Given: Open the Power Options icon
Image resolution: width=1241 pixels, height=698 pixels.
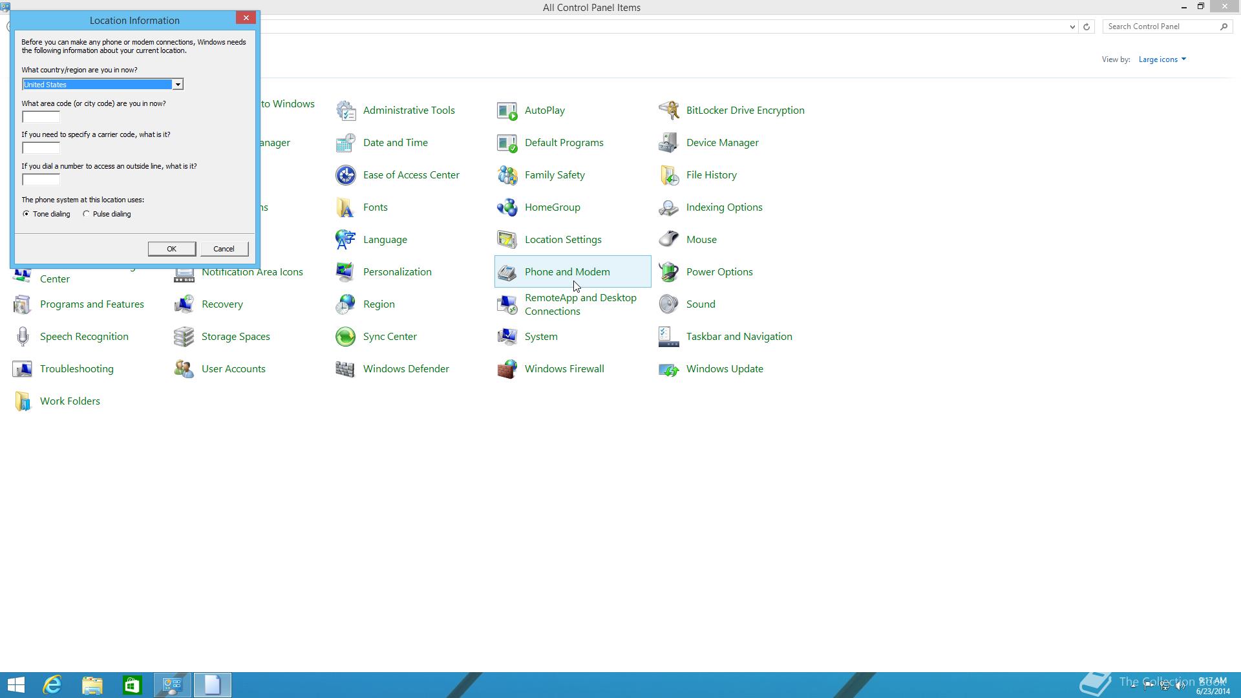Looking at the screenshot, I should tap(669, 272).
